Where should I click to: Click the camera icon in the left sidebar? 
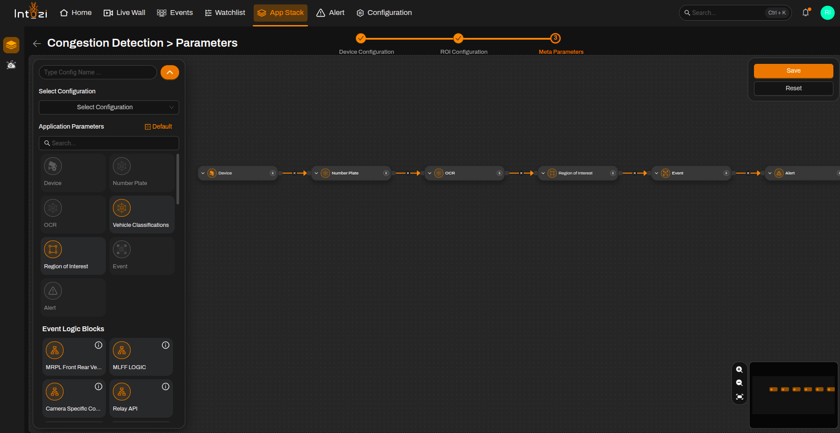[x=11, y=65]
